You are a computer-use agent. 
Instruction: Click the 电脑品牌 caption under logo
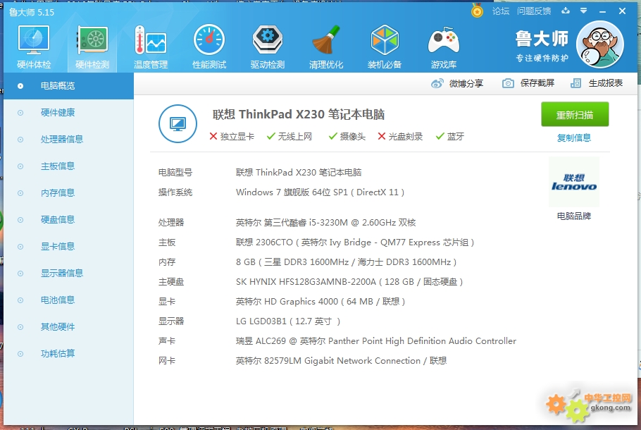coord(574,216)
